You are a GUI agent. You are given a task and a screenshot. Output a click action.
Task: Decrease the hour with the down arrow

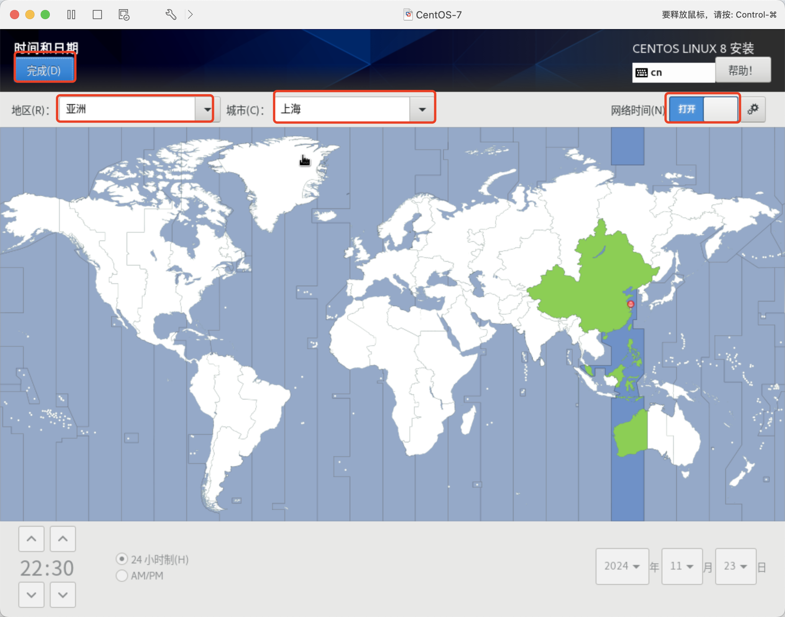tap(31, 594)
